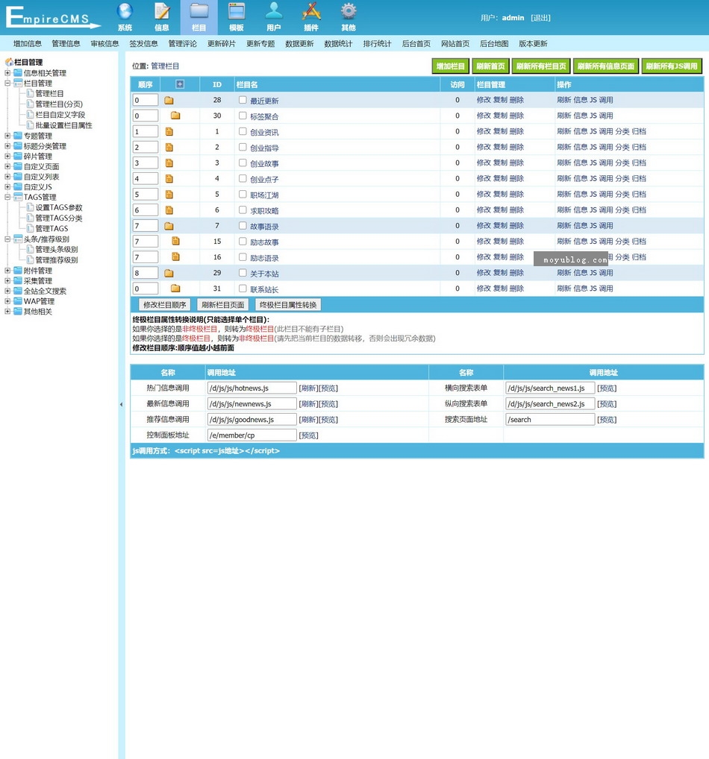Expand the 信息相关管理 tree node
The width and height of the screenshot is (709, 759).
pyautogui.click(x=7, y=72)
